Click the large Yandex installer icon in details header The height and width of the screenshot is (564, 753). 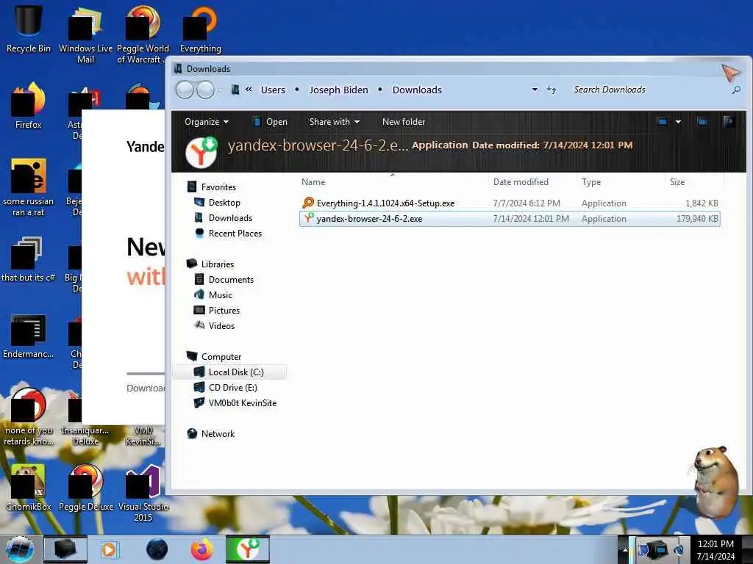click(201, 151)
